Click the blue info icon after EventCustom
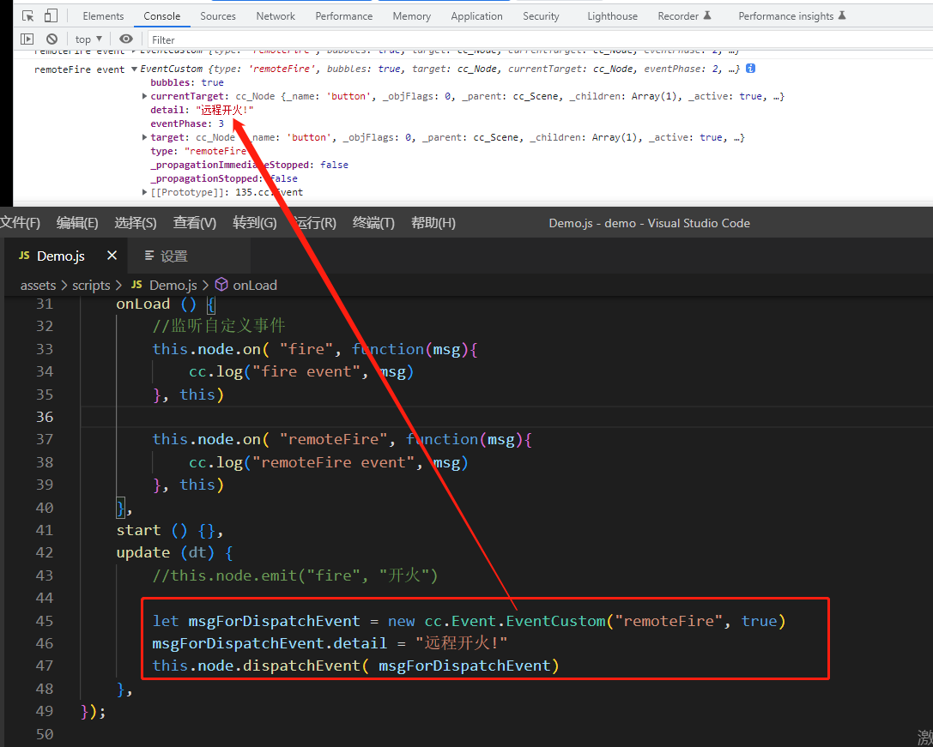 tap(750, 69)
